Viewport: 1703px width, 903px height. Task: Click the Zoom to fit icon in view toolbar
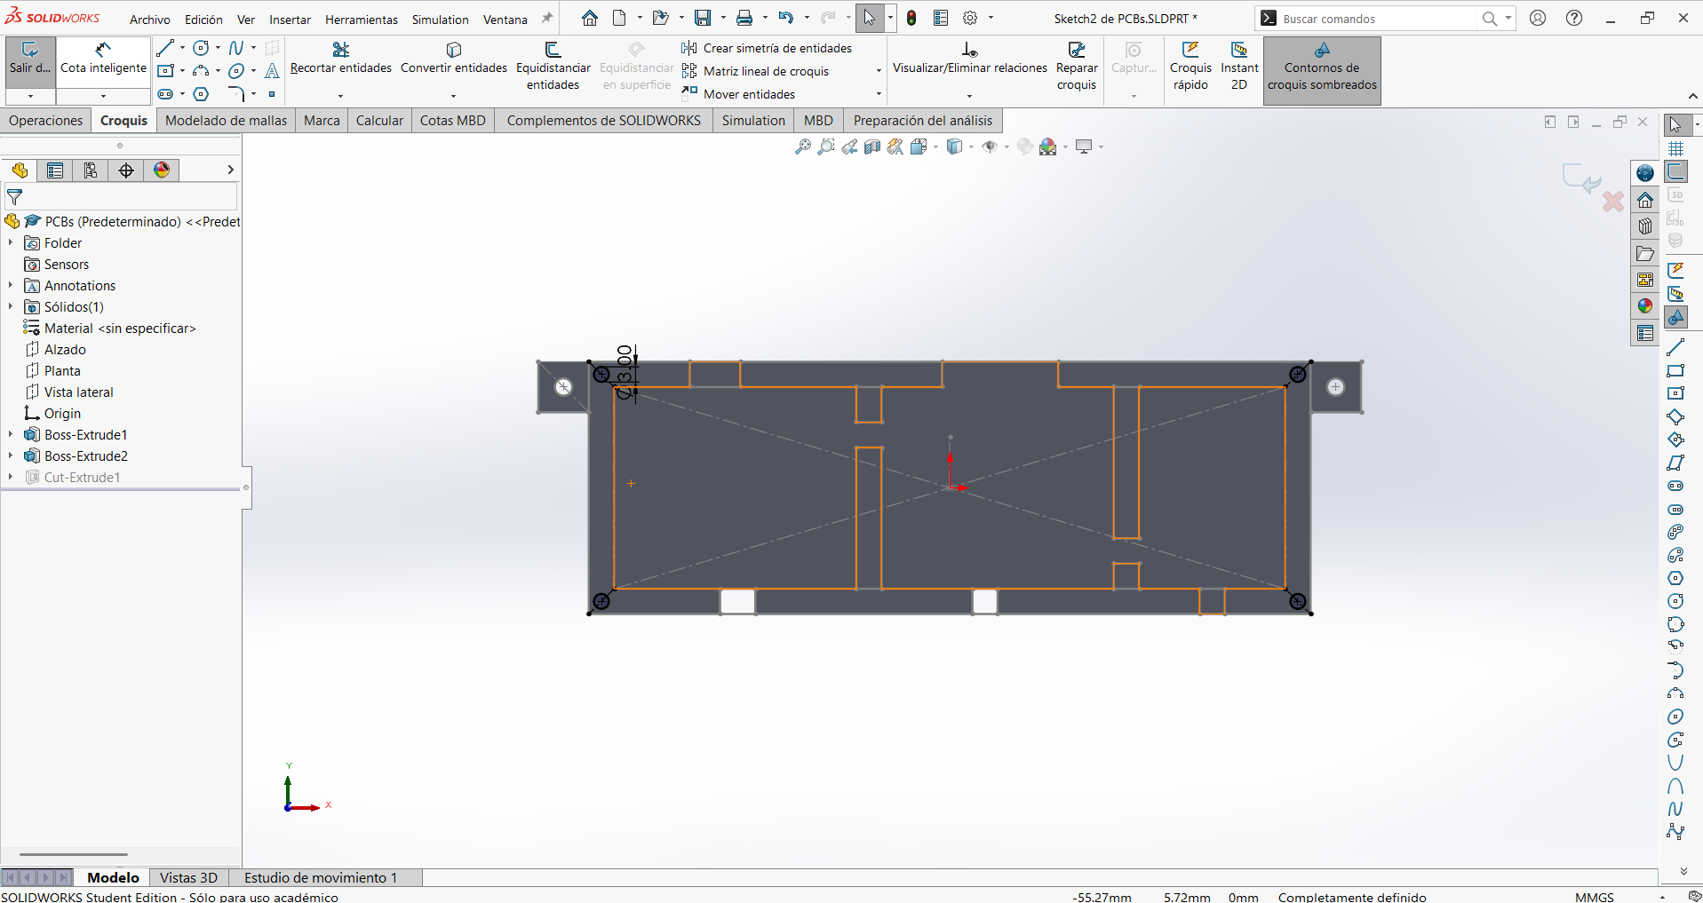[803, 147]
